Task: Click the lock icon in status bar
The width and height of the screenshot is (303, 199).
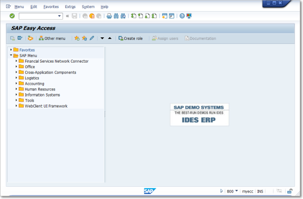Action: pyautogui.click(x=290, y=191)
